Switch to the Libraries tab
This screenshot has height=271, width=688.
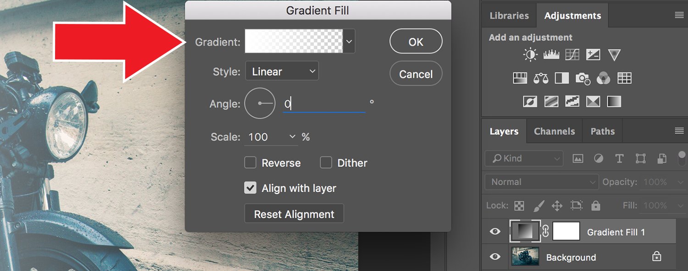509,16
